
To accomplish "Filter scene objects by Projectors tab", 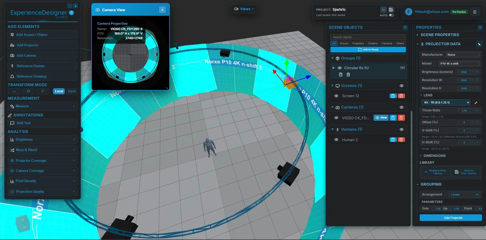I will tap(358, 43).
